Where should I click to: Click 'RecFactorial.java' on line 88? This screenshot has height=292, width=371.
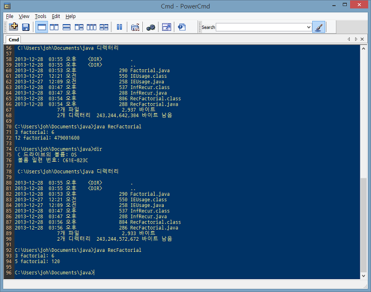pyautogui.click(x=154, y=228)
